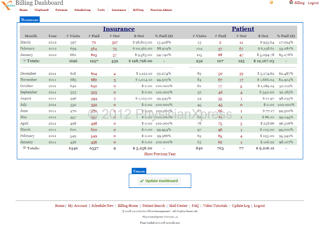Select the Dashboard tab
The image size is (320, 230).
pyautogui.click(x=30, y=20)
